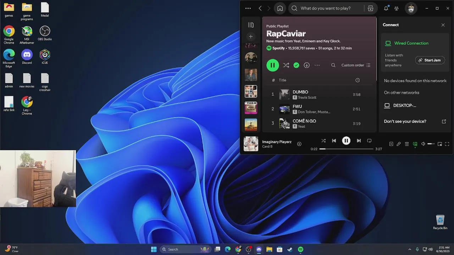The height and width of the screenshot is (255, 454).
Task: Skip to previous track
Action: coord(334,141)
